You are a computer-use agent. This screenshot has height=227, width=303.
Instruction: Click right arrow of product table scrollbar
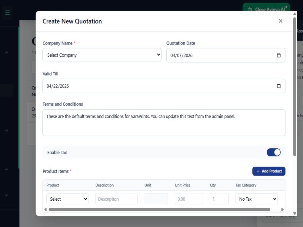(282, 209)
